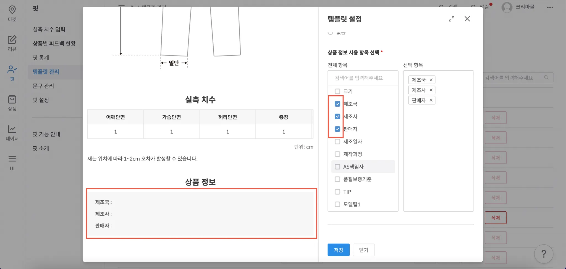566x269 pixels.
Task: Open the three-dot more options menu
Action: pos(550,7)
